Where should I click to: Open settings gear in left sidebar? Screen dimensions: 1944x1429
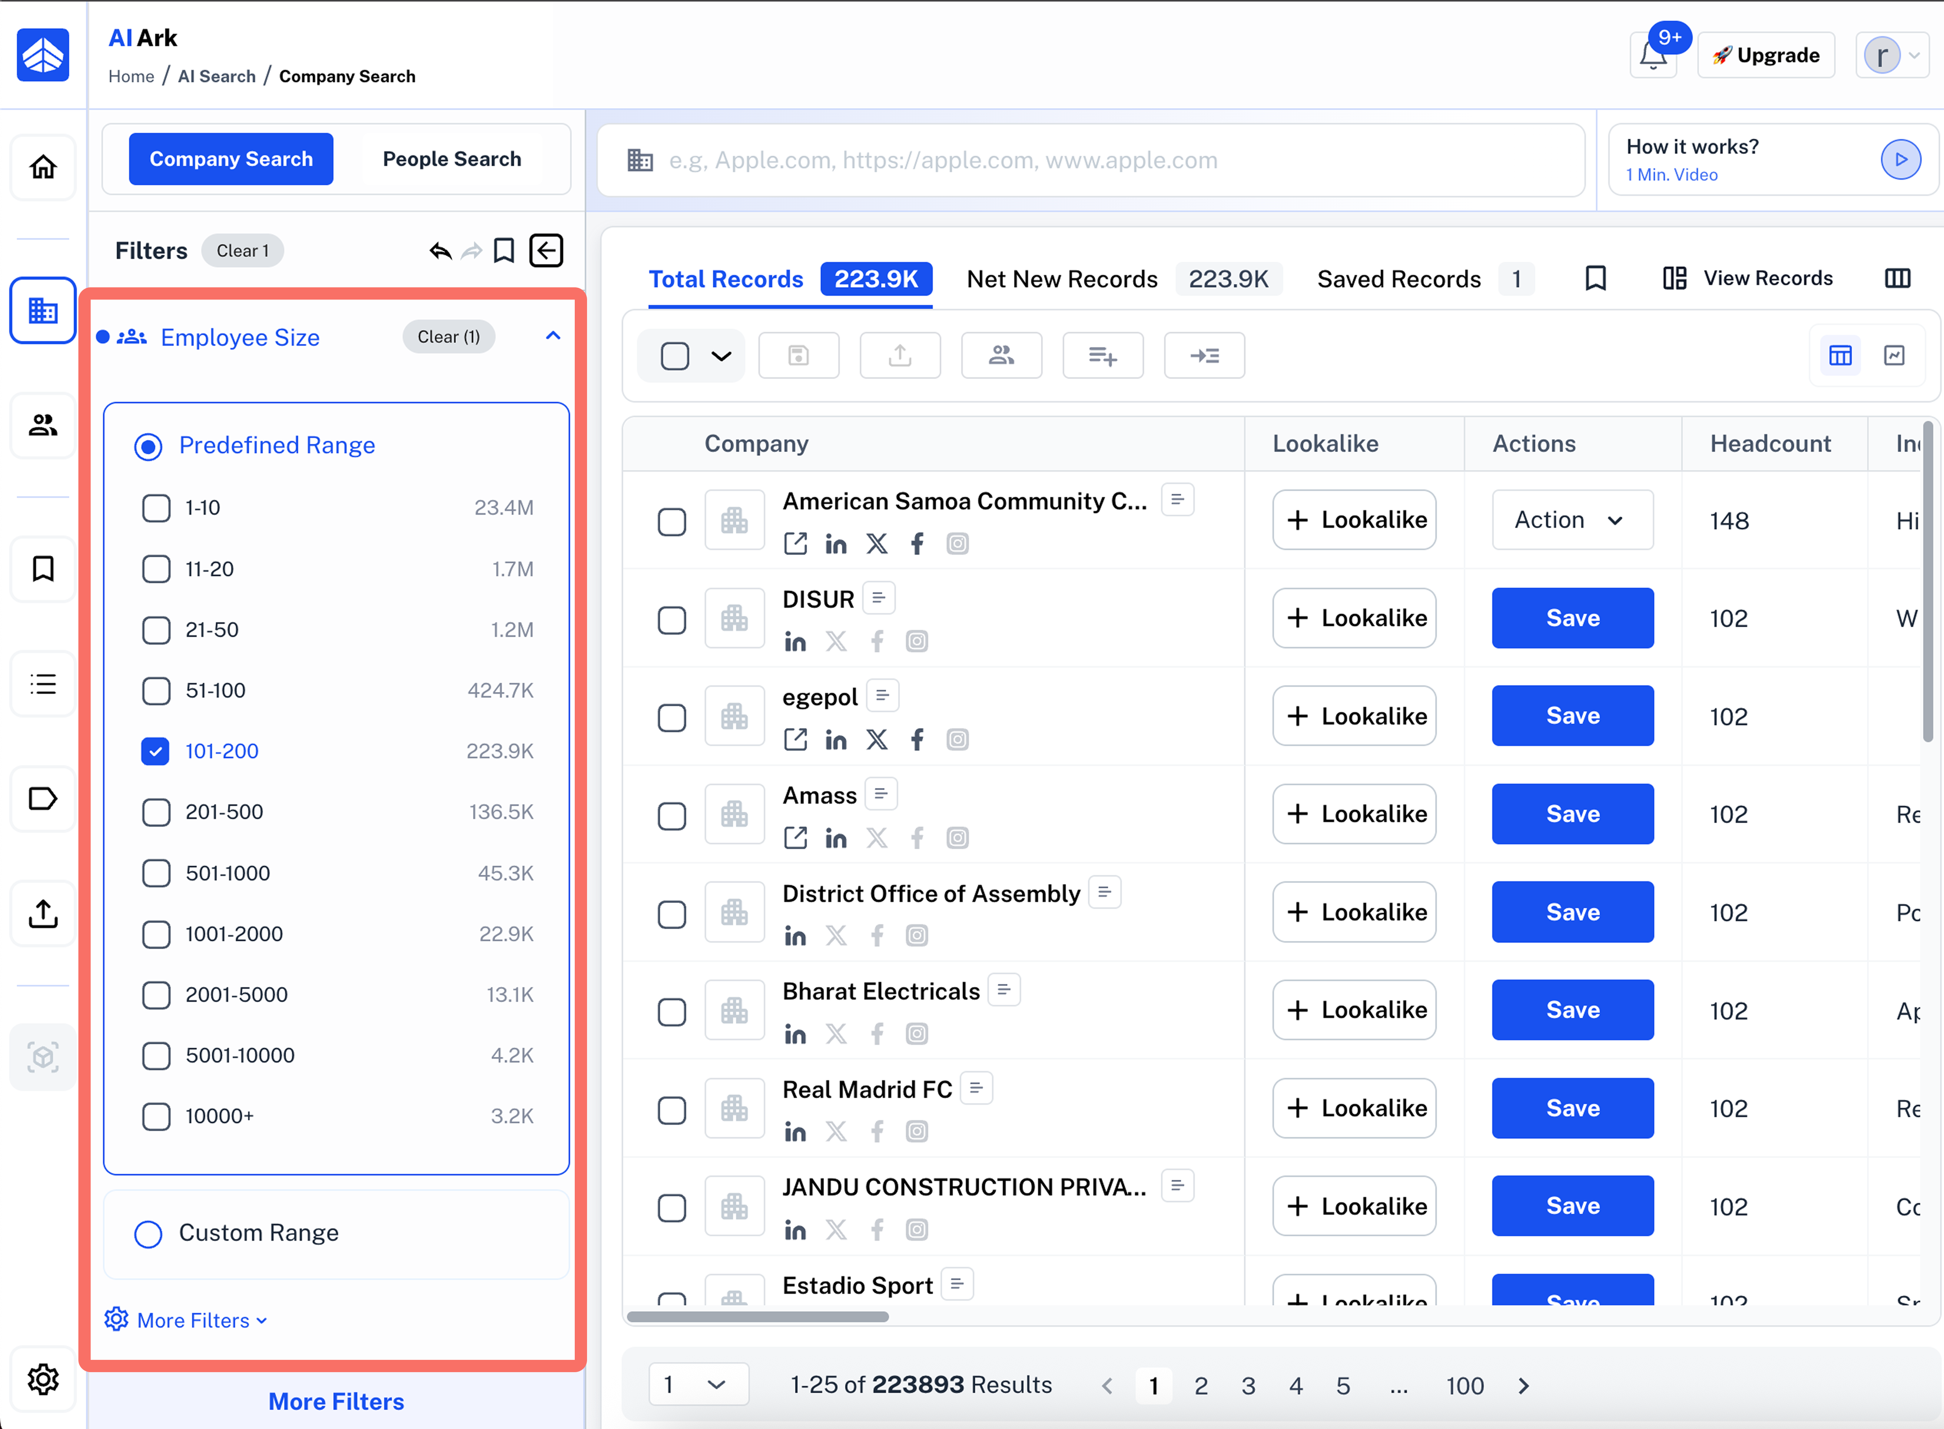pyautogui.click(x=43, y=1379)
